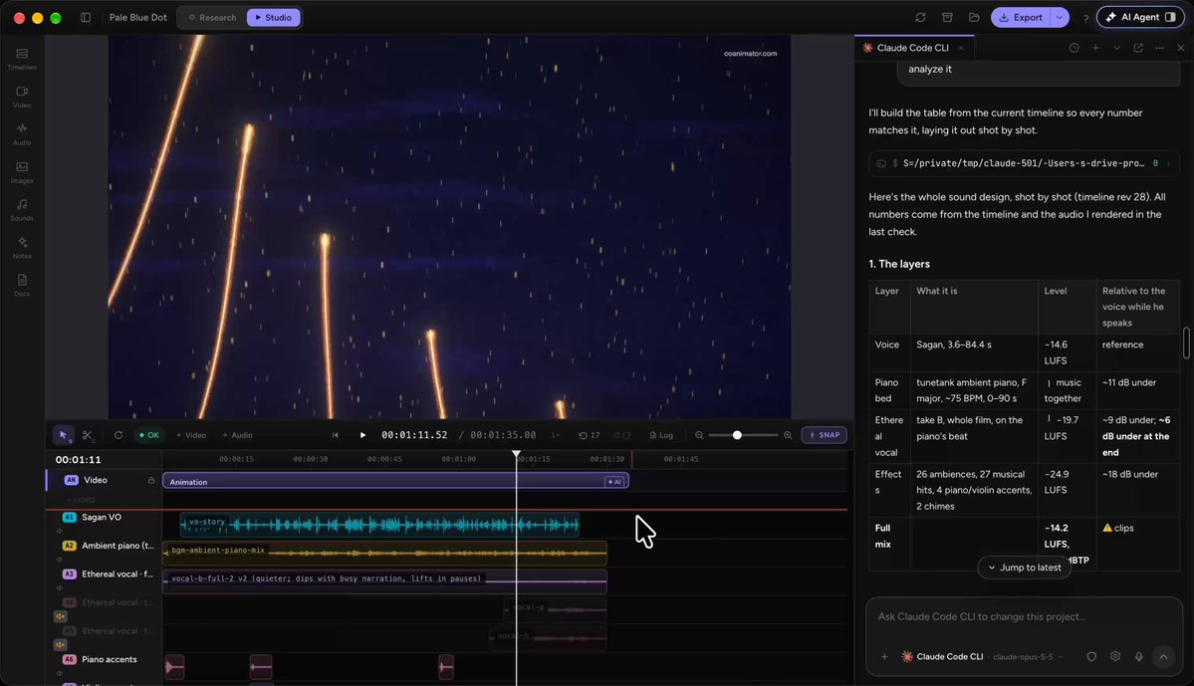Image resolution: width=1194 pixels, height=686 pixels.
Task: Select the vo-story audio clip
Action: pos(379,525)
